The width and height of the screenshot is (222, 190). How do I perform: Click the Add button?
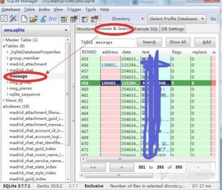tap(205, 42)
